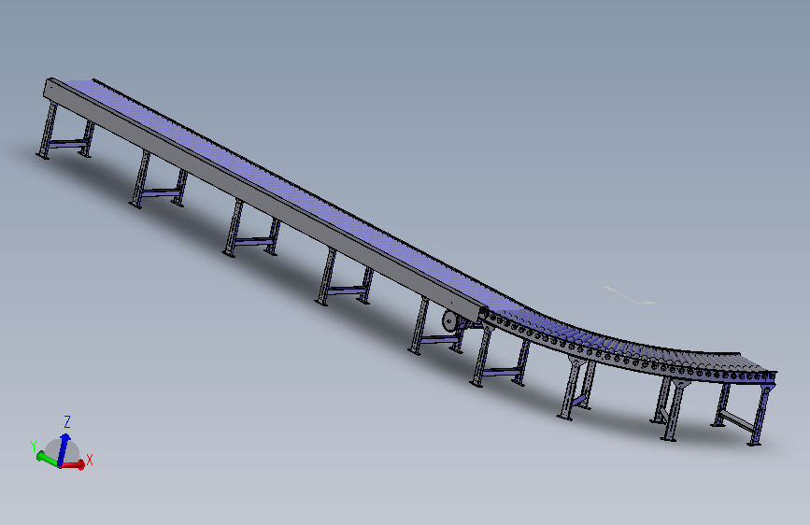Click the green Y axis of the triad
The image size is (810, 525).
coord(48,460)
